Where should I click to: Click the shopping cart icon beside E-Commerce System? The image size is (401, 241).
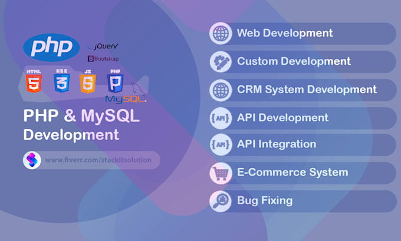(221, 173)
